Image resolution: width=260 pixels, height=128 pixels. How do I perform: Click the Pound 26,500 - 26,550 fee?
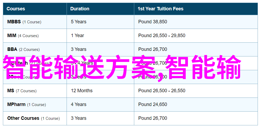tap(162, 91)
